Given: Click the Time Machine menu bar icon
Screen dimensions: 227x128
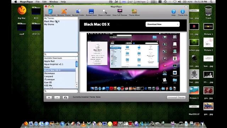Looking at the screenshot, I should pyautogui.click(x=165, y=2).
